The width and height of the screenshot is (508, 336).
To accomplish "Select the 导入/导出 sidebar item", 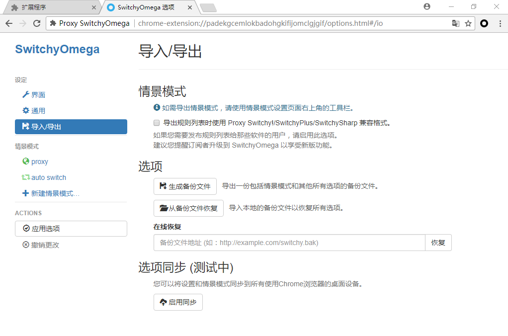I will click(71, 127).
